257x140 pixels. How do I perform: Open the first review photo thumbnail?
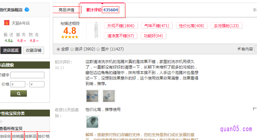(92, 96)
